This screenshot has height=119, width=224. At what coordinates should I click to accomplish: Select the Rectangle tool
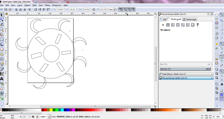[2, 39]
